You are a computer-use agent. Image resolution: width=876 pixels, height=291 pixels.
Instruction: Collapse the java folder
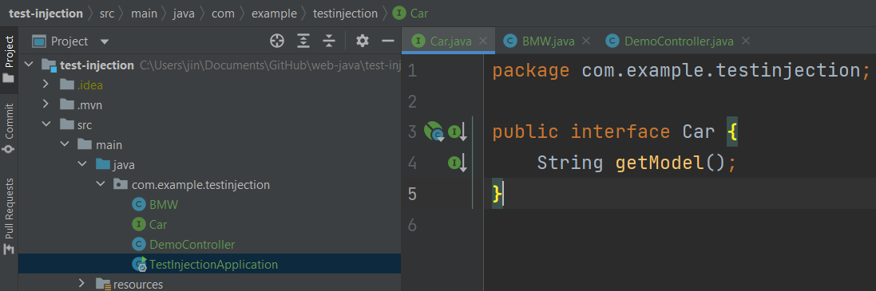point(83,164)
